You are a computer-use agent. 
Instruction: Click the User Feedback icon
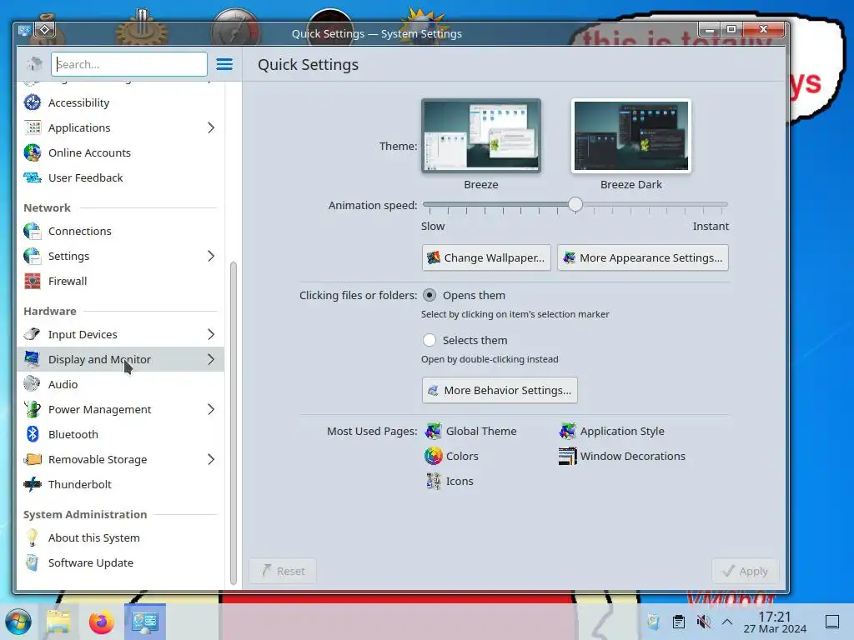(x=33, y=177)
